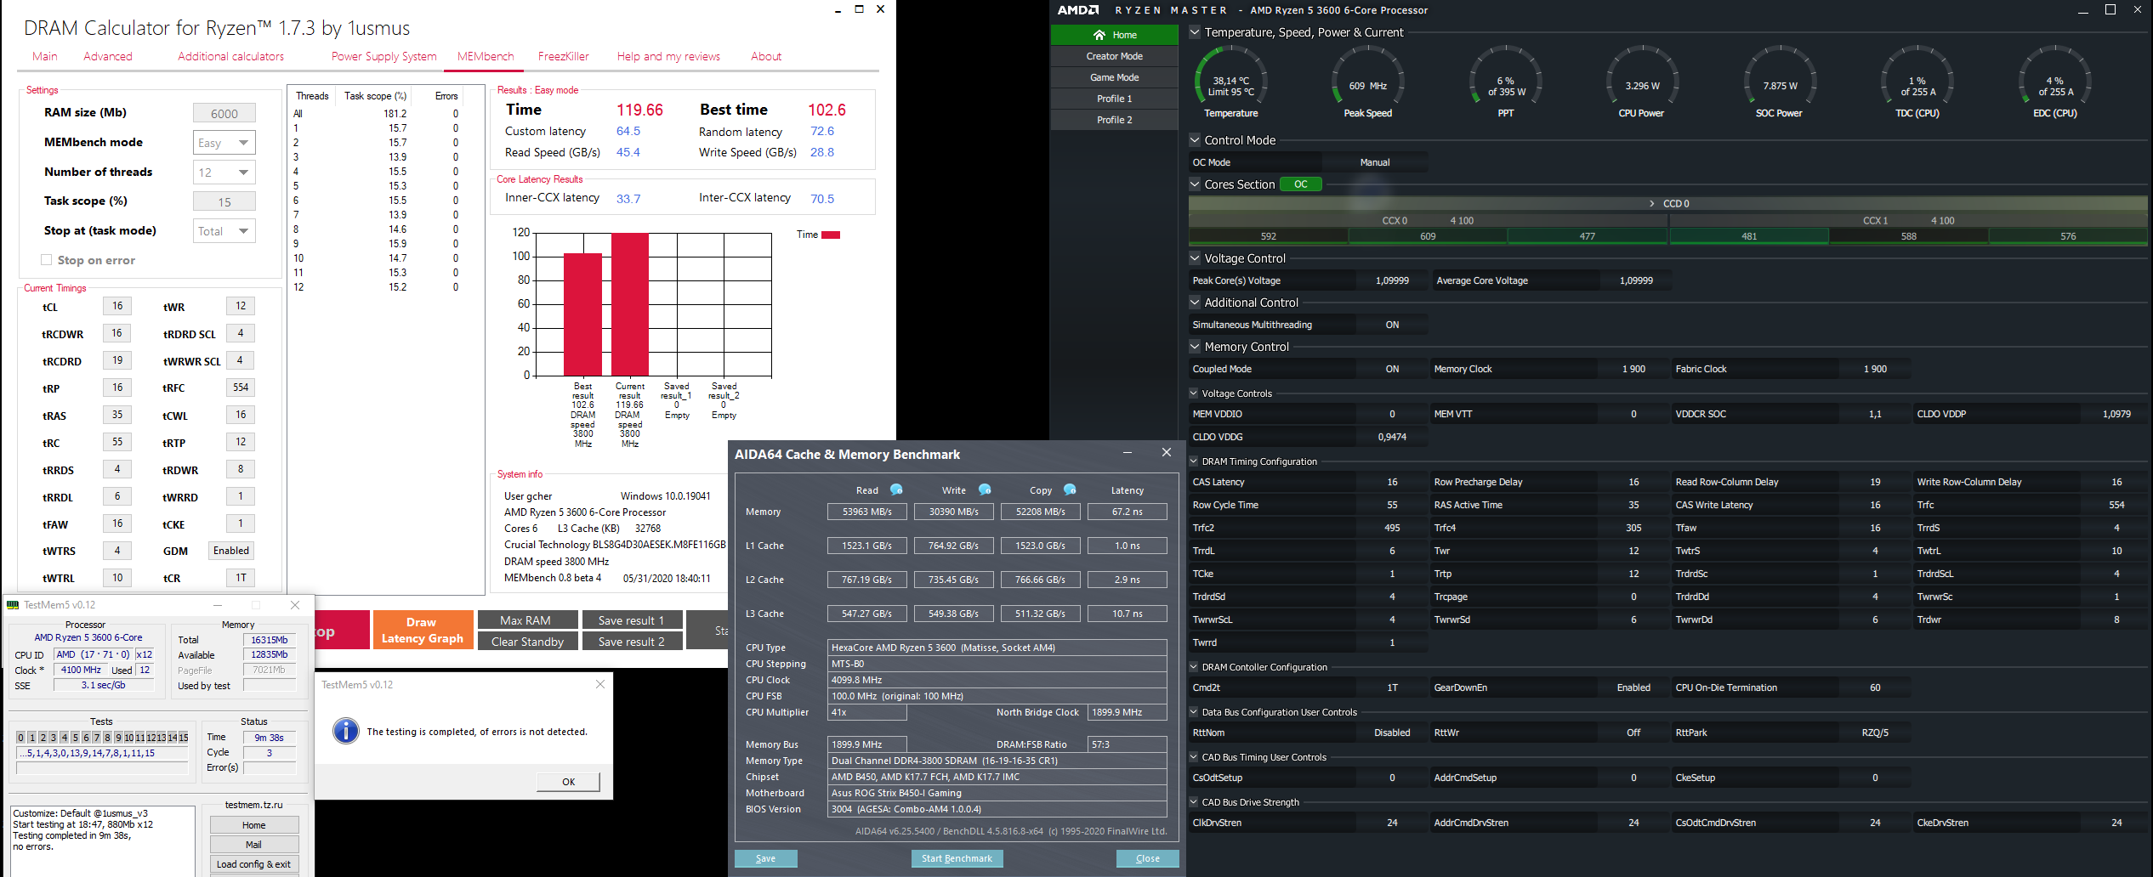Enable the Stop on error checkbox

tap(47, 260)
